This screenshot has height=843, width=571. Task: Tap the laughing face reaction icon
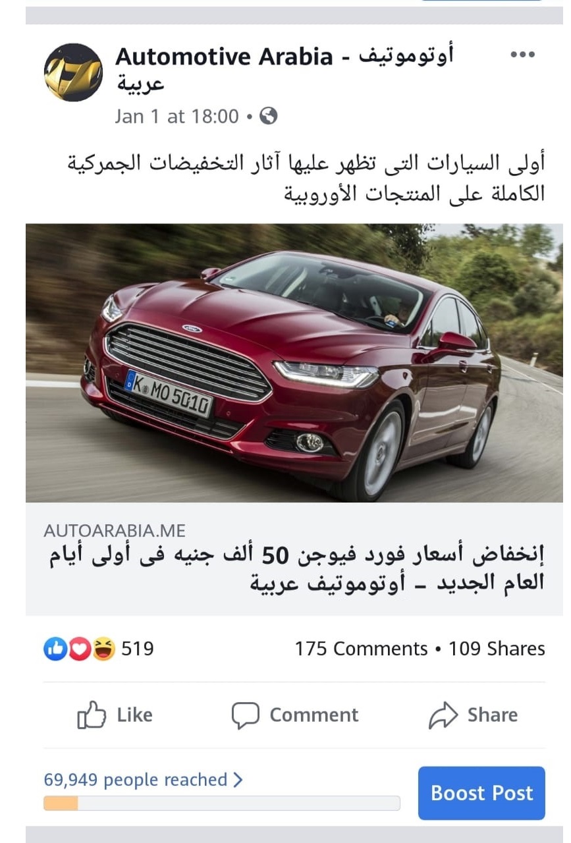tap(103, 649)
